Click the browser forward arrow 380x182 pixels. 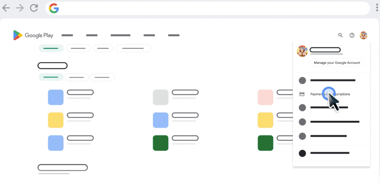pos(20,8)
